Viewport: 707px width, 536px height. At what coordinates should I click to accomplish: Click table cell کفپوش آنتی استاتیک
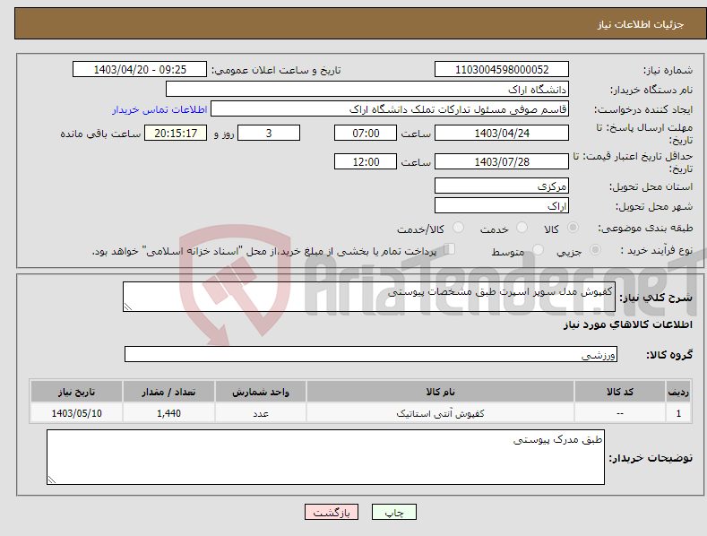440,413
